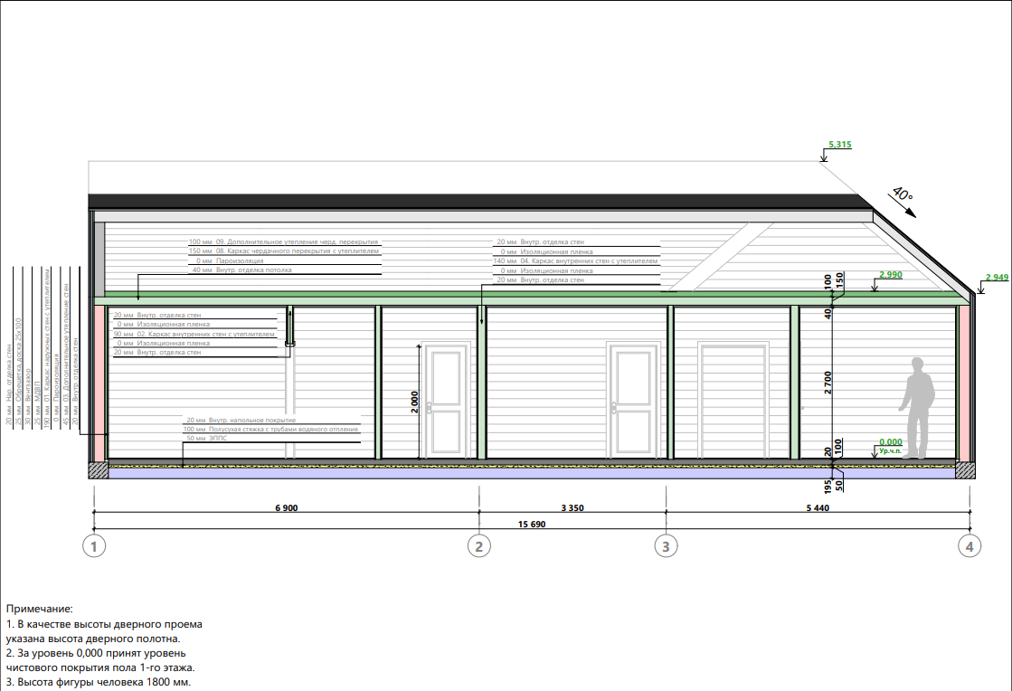1012x691 pixels.
Task: Click the Примечание note heading
Action: point(39,611)
